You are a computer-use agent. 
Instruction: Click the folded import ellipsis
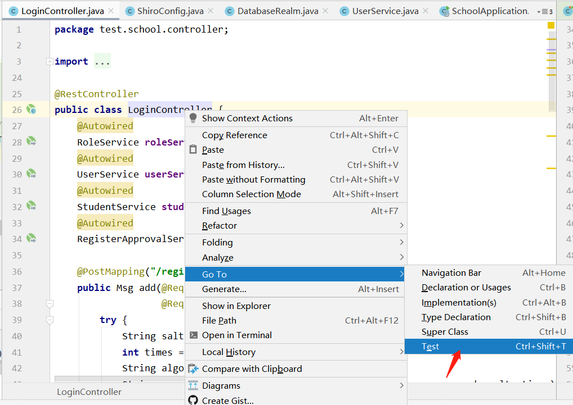102,62
